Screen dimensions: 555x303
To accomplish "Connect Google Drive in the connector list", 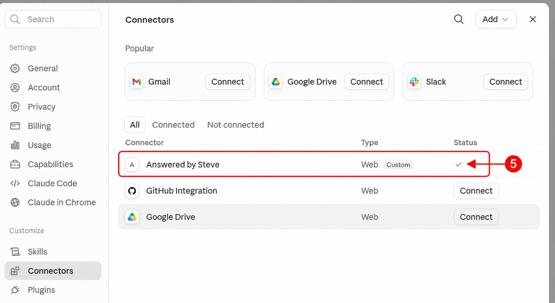I will pyautogui.click(x=476, y=217).
